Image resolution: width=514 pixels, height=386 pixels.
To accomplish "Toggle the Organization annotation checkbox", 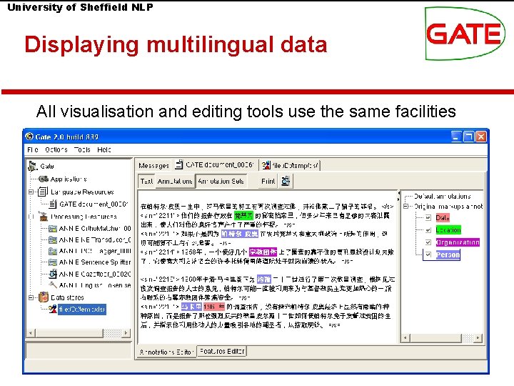I will coord(428,242).
